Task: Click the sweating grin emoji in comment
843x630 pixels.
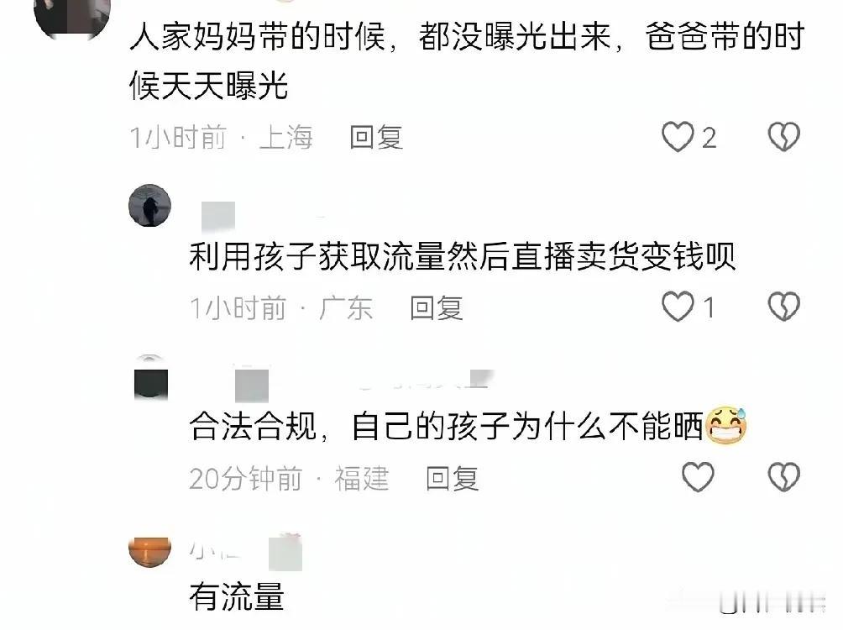Action: (725, 426)
